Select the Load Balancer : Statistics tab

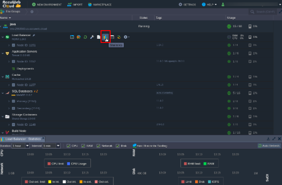[23, 138]
